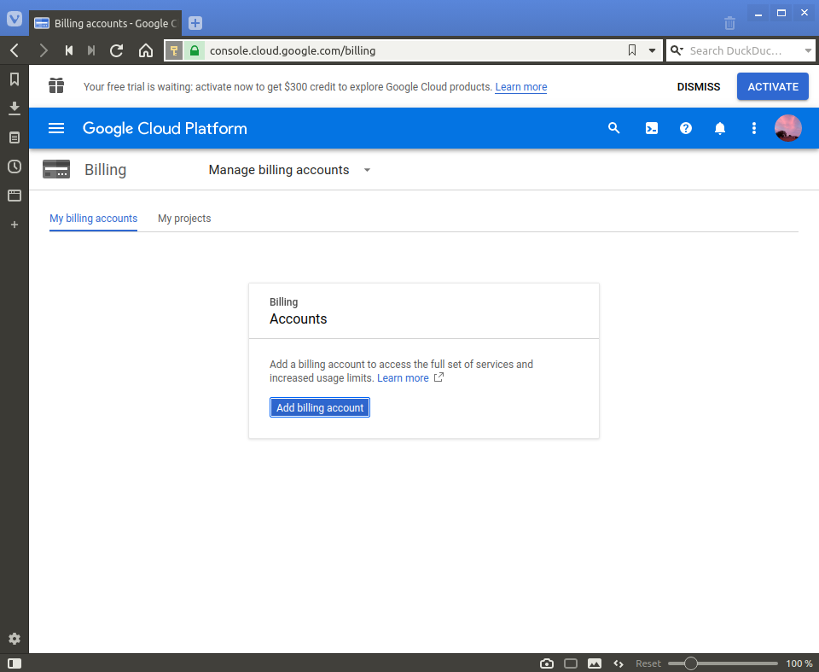The width and height of the screenshot is (819, 672).
Task: Open the History side panel
Action: tap(15, 167)
